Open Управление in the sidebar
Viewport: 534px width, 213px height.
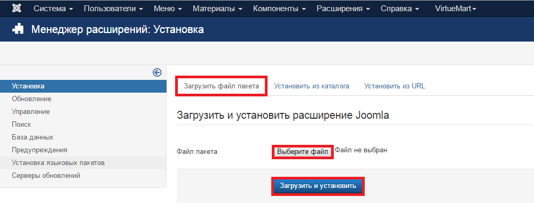pyautogui.click(x=30, y=111)
